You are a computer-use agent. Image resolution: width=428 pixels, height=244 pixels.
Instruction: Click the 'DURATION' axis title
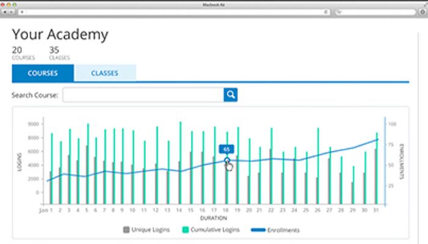(213, 218)
